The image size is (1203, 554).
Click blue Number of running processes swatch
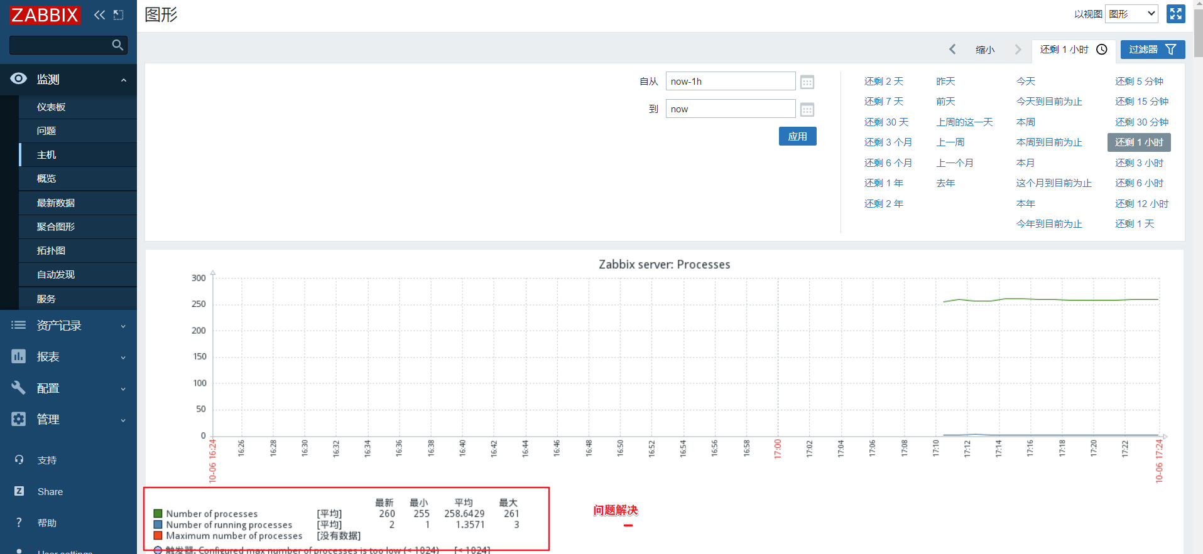click(x=158, y=525)
